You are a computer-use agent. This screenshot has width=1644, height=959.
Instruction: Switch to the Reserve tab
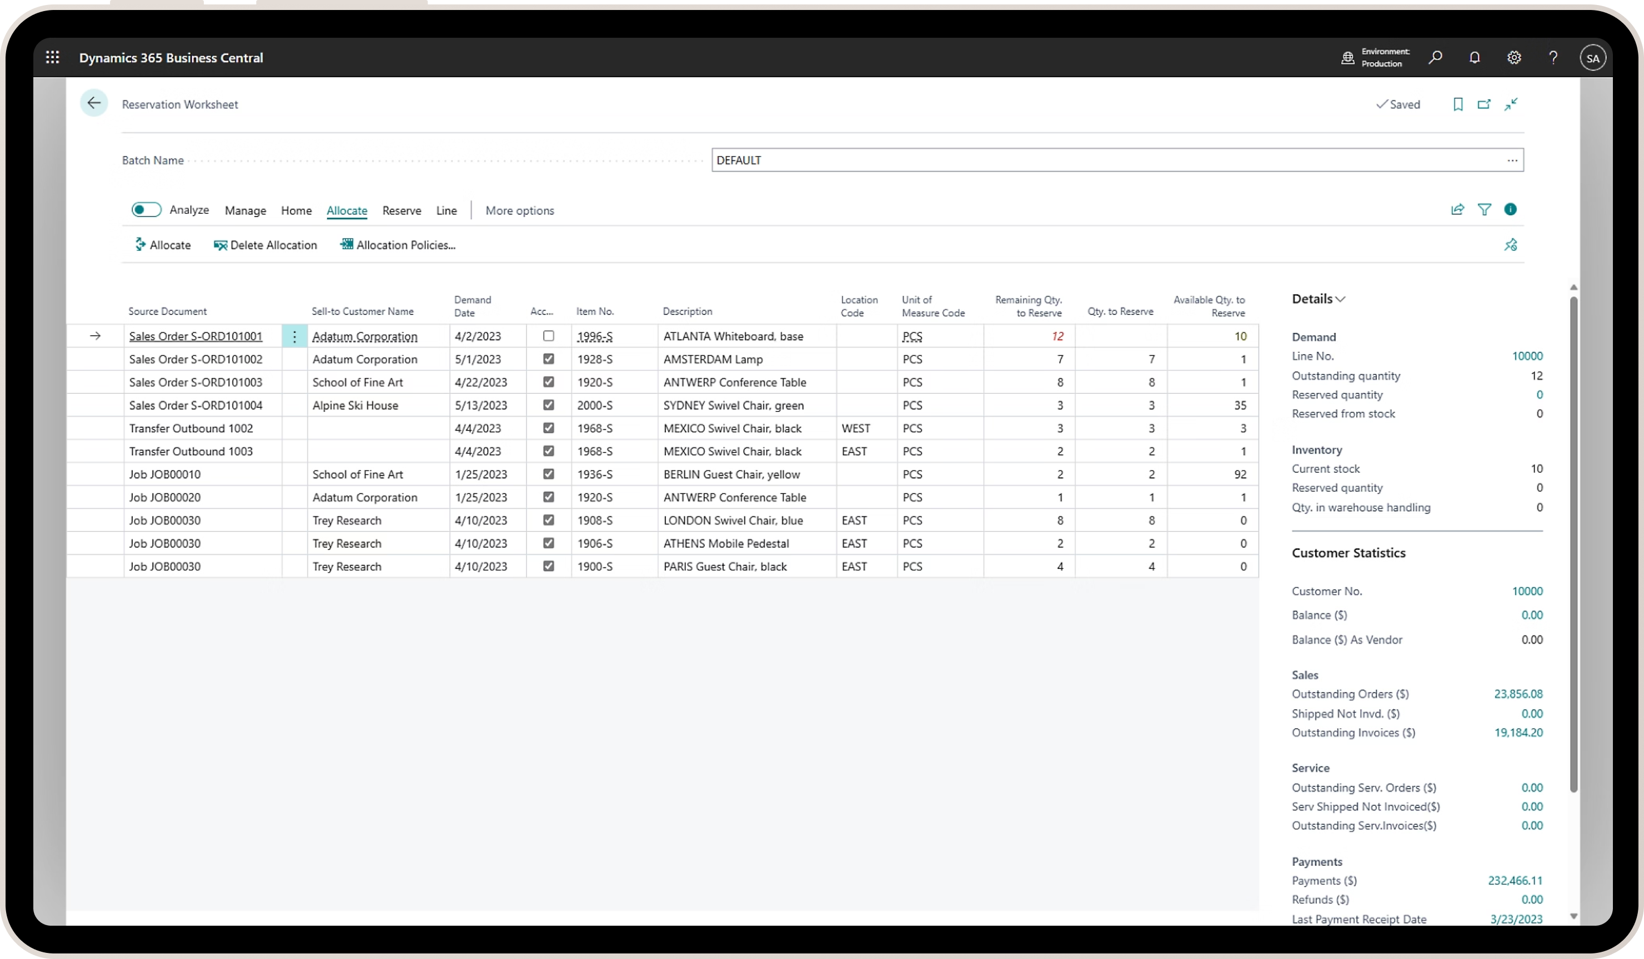click(x=401, y=210)
